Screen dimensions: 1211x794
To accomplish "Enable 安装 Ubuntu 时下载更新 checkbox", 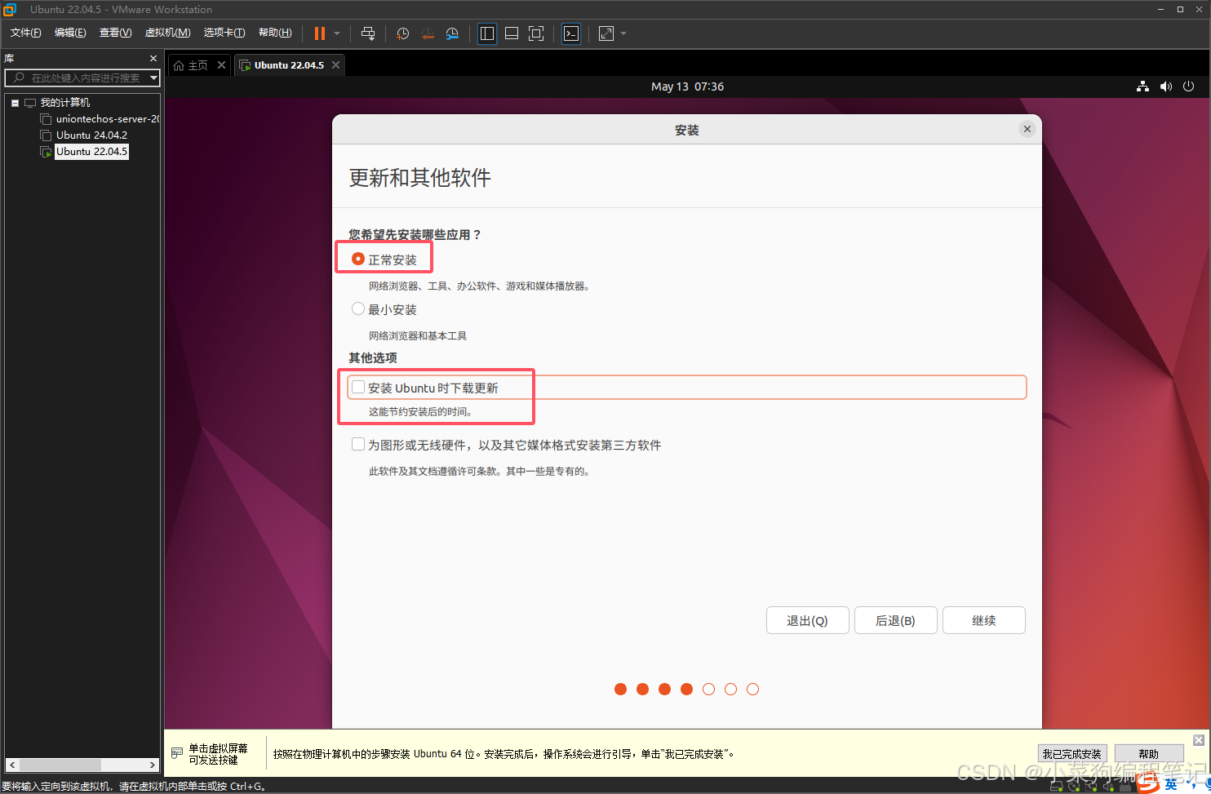I will coord(357,386).
